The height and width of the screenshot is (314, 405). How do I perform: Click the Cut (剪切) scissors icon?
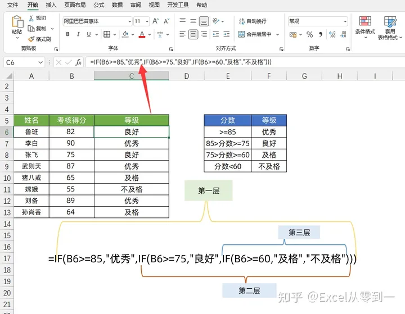(x=31, y=18)
